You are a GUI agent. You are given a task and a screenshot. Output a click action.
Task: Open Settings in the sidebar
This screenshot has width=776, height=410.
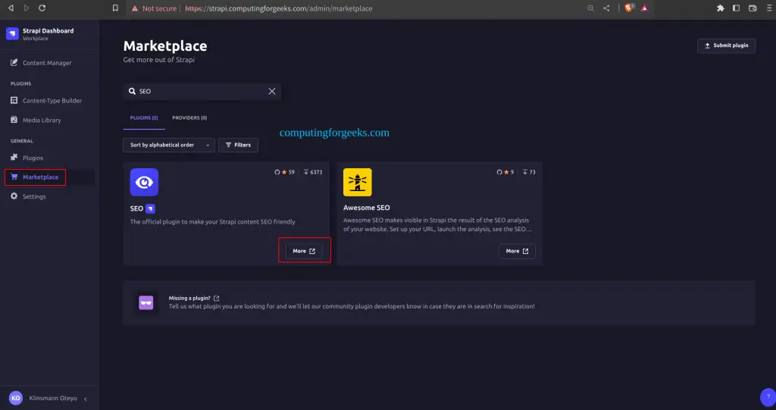(34, 196)
